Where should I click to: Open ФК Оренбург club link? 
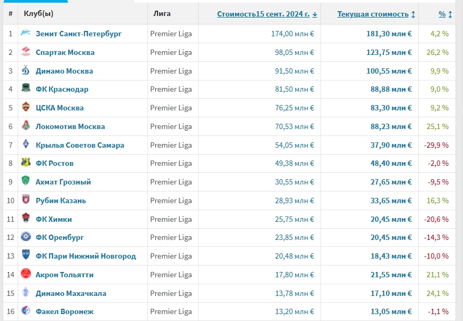60,238
